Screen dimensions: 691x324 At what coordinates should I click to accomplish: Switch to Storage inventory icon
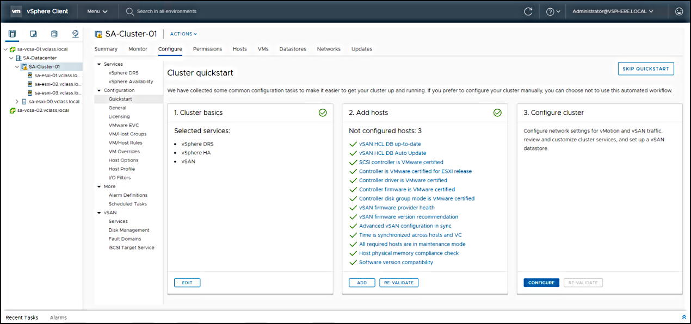(x=54, y=34)
